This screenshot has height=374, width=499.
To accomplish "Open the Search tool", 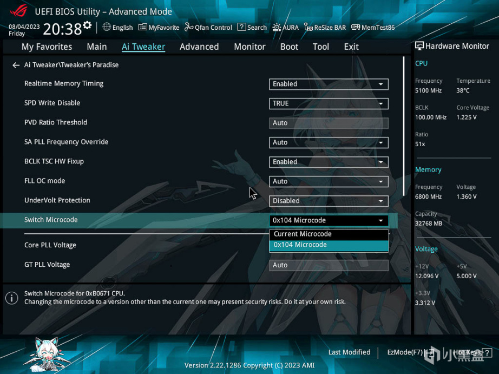I will (x=252, y=28).
